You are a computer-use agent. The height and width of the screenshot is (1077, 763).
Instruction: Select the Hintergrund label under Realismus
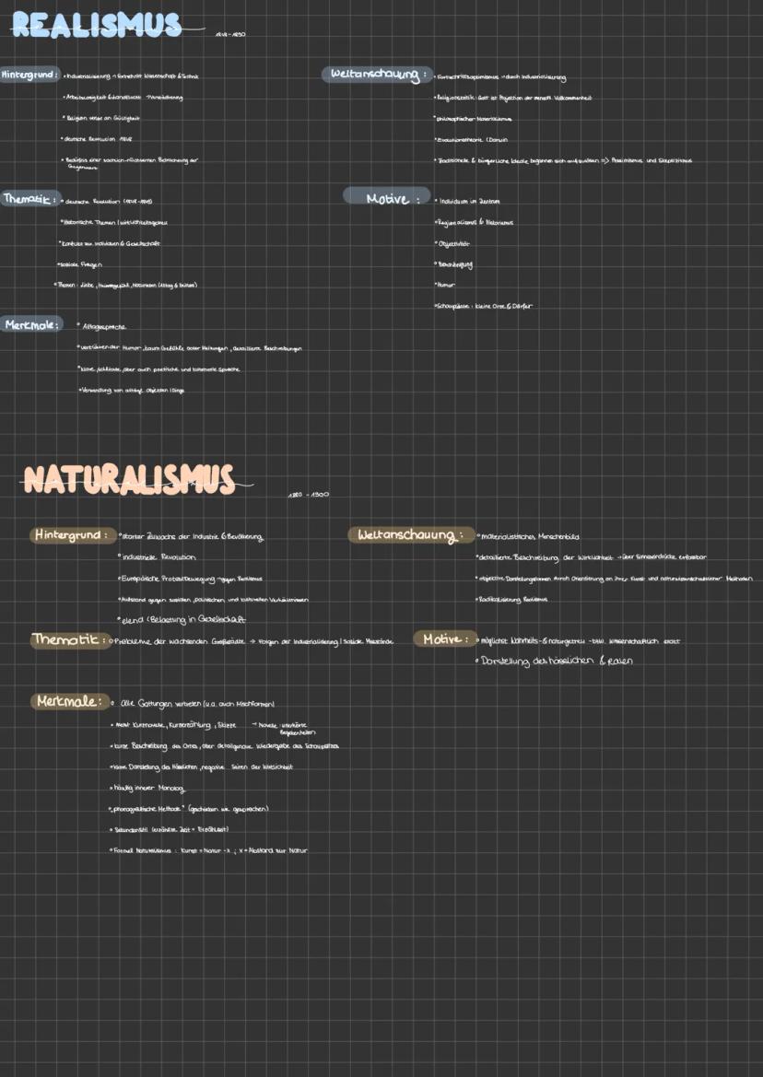(x=28, y=76)
